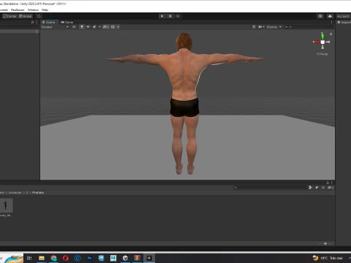The height and width of the screenshot is (263, 351).
Task: Open Unity Hub cube icon in taskbar
Action: click(x=125, y=258)
